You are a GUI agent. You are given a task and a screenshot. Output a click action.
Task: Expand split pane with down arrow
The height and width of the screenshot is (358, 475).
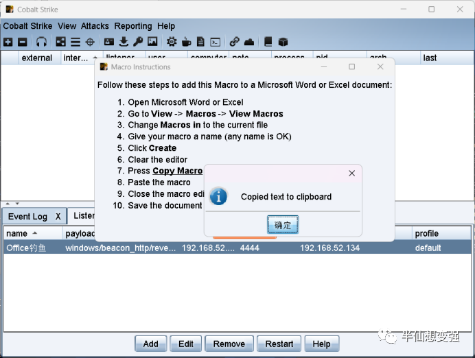[17, 204]
